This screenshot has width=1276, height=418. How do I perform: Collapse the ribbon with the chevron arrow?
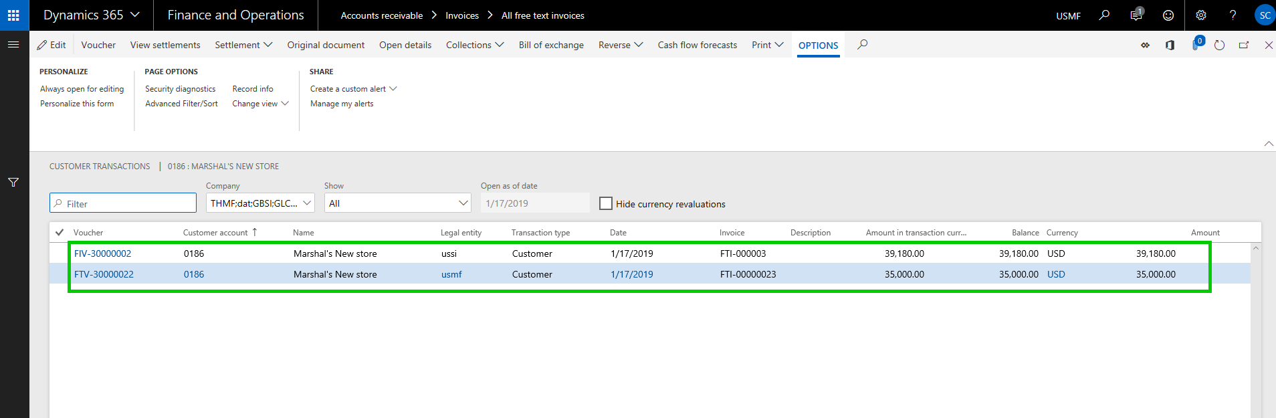pos(1268,144)
